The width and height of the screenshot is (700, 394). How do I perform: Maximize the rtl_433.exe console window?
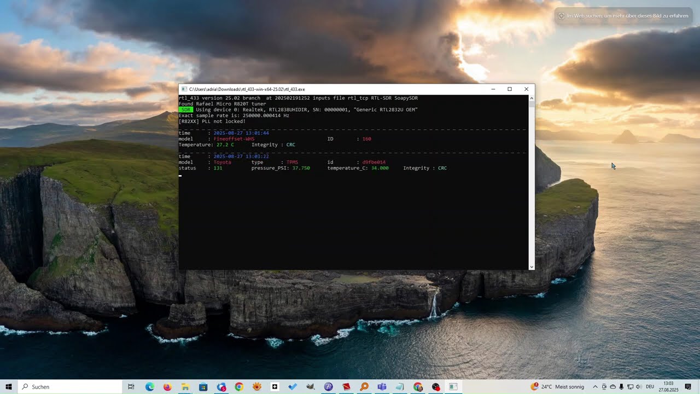coord(510,89)
